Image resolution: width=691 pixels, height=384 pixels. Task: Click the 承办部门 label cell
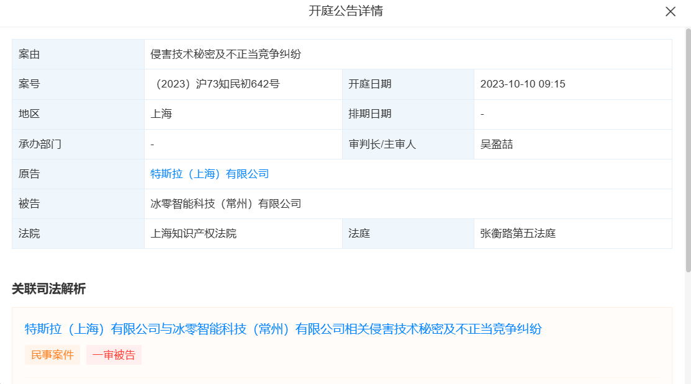[x=78, y=145]
